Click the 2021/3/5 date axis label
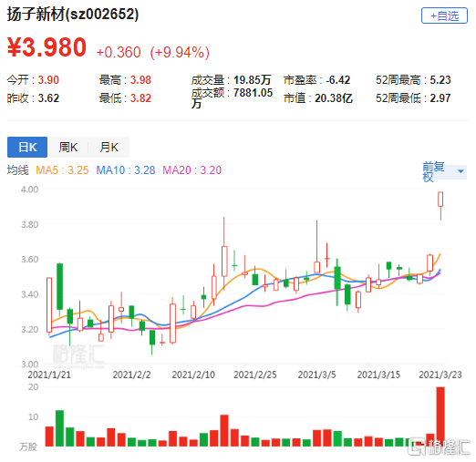Viewport: 476px width, 462px height. (x=316, y=375)
